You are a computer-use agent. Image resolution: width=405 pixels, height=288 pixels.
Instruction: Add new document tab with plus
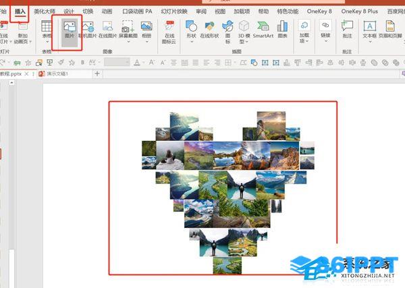[x=97, y=74]
